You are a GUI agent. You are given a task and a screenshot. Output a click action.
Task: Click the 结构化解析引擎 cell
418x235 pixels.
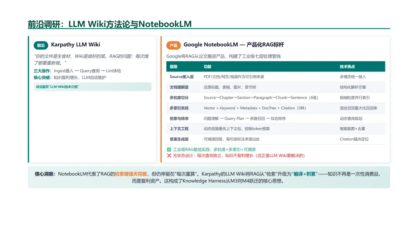(353, 87)
